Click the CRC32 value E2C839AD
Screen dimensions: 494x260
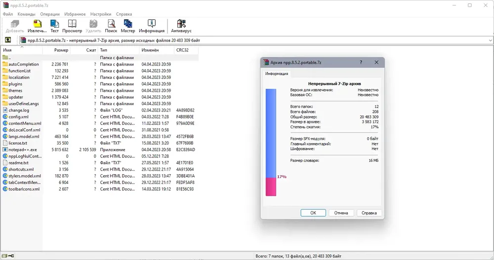point(186,150)
